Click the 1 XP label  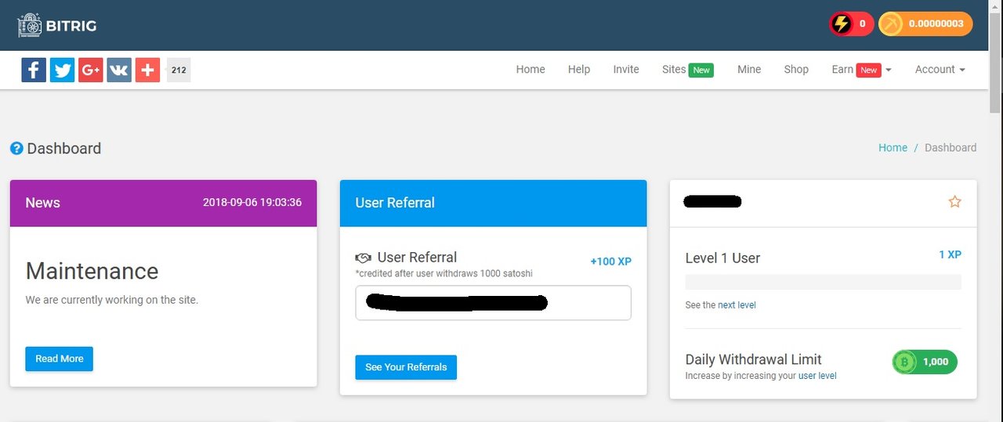pos(950,254)
